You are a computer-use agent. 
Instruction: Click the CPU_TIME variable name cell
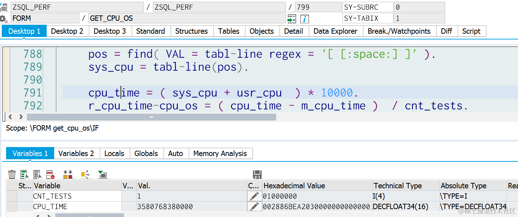(x=77, y=207)
